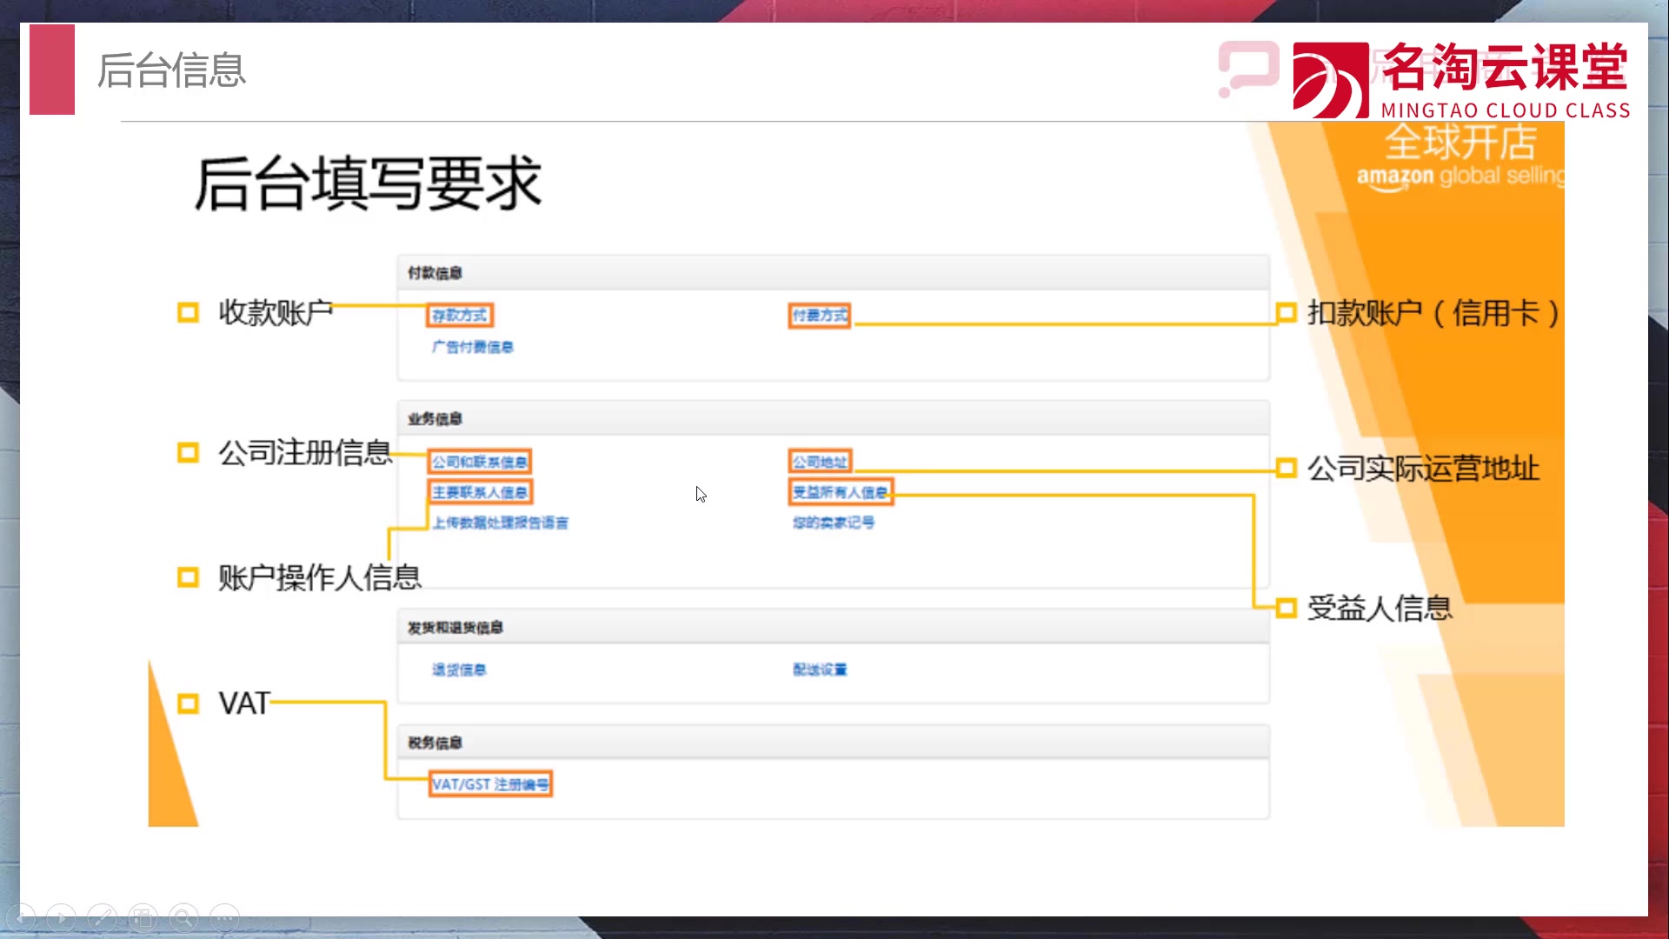Activate the slide zoom magnifier
The width and height of the screenshot is (1669, 939).
[184, 917]
